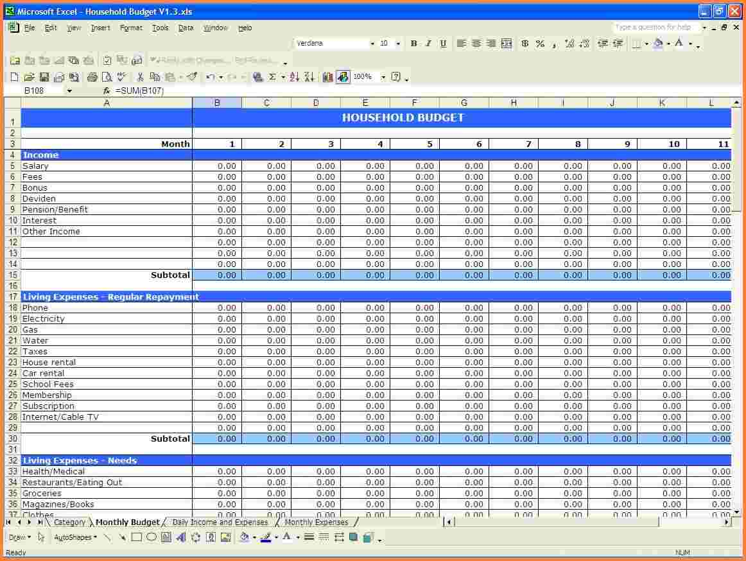Apply the Percent Style format

(540, 44)
